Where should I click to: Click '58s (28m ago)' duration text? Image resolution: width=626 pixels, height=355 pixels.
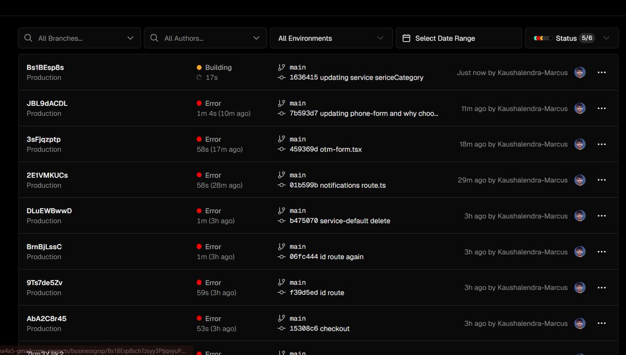click(220, 185)
